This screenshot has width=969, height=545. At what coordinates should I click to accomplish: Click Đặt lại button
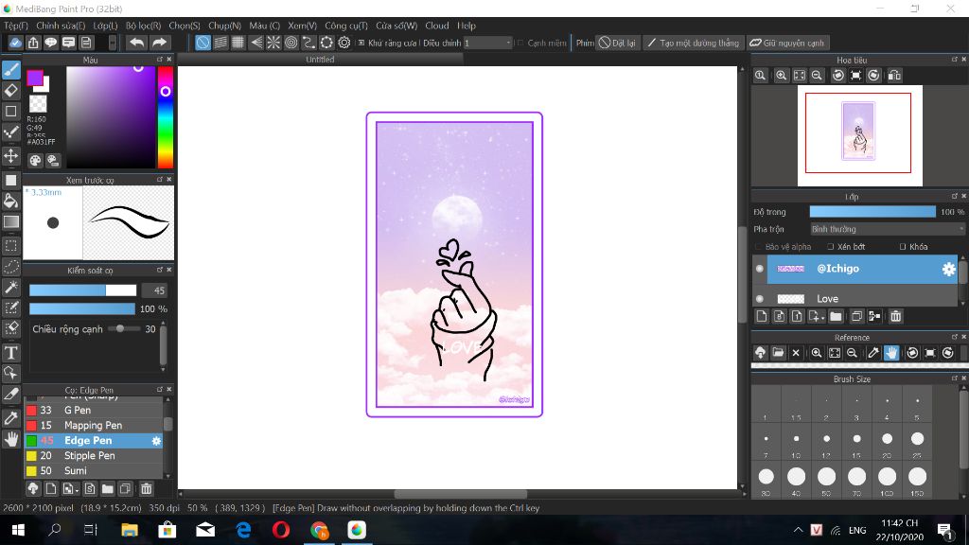click(x=617, y=43)
